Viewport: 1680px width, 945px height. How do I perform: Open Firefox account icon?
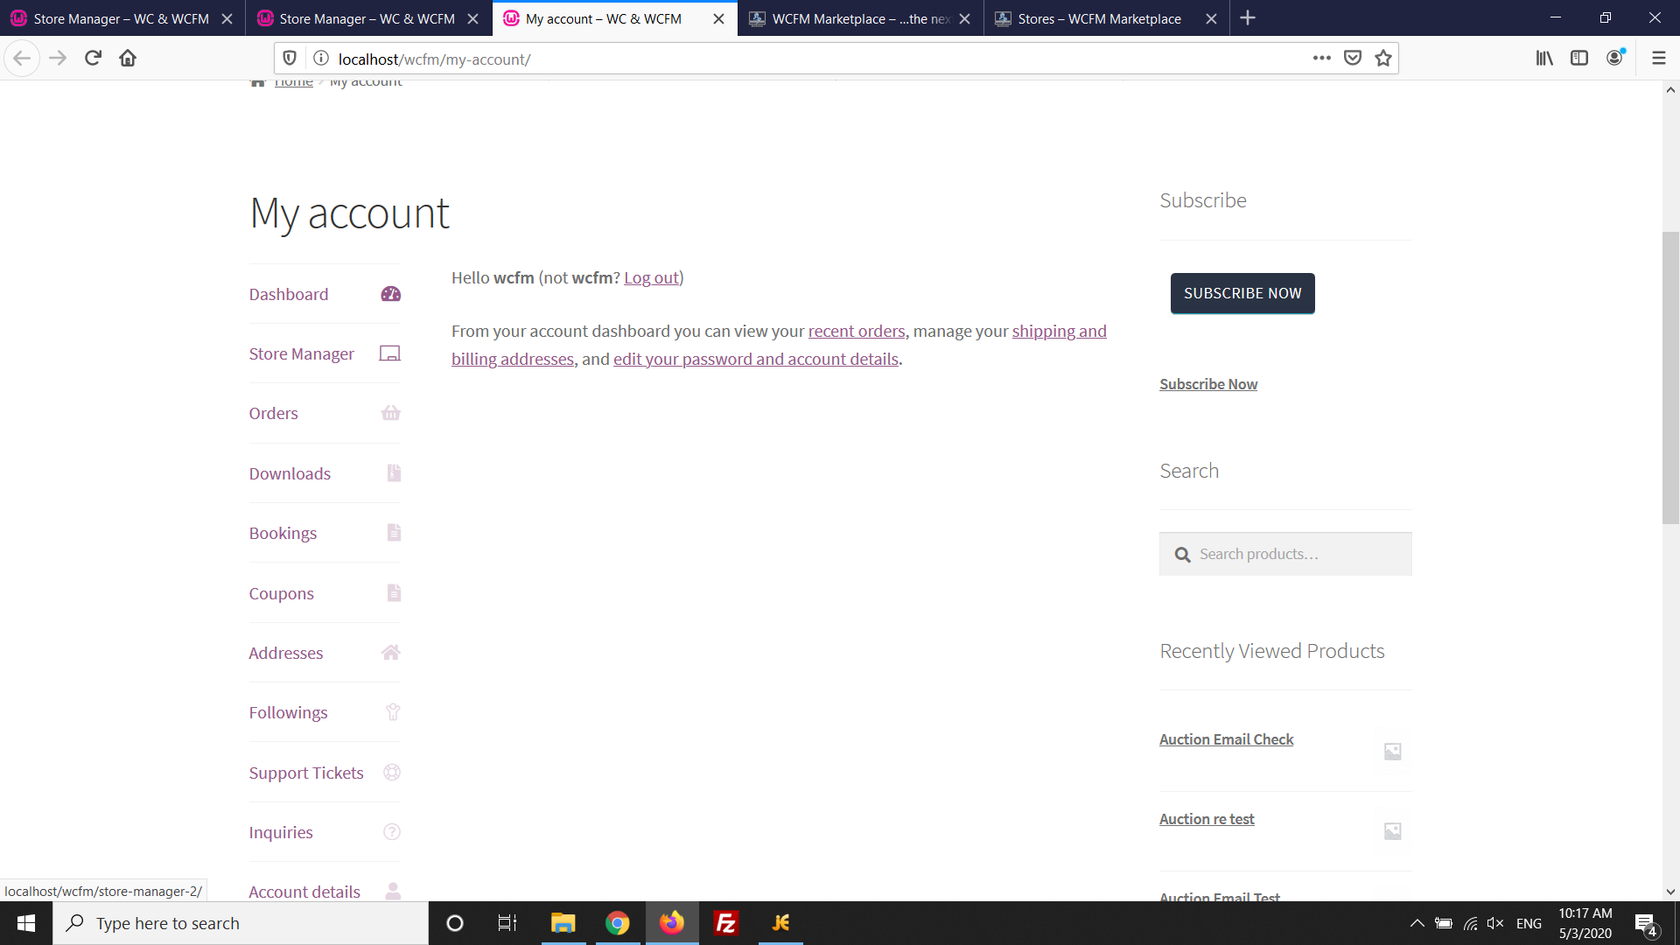(1615, 58)
